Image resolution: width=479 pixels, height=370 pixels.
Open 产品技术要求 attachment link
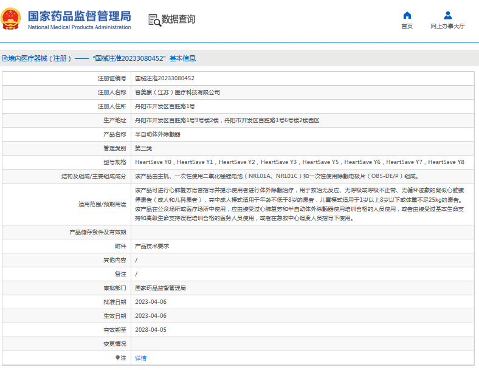click(x=152, y=246)
